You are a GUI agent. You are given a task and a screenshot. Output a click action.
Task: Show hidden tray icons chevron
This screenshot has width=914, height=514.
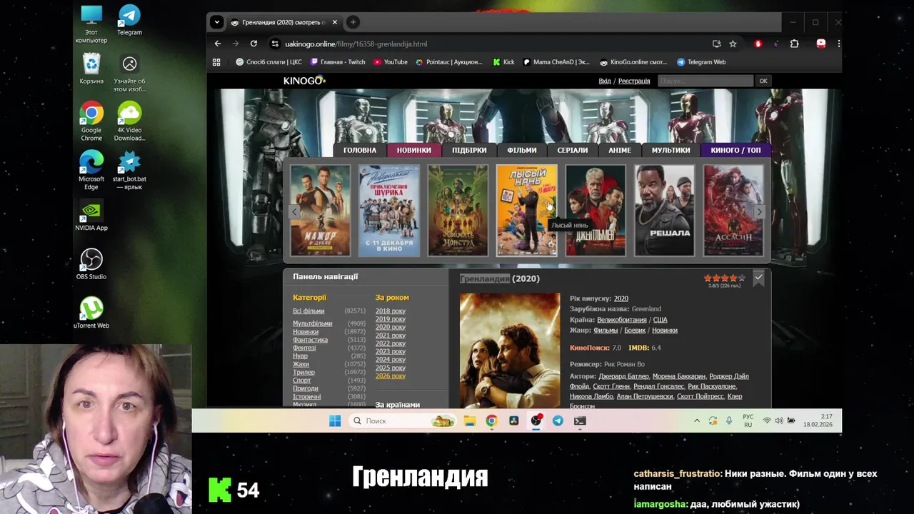[x=697, y=420]
